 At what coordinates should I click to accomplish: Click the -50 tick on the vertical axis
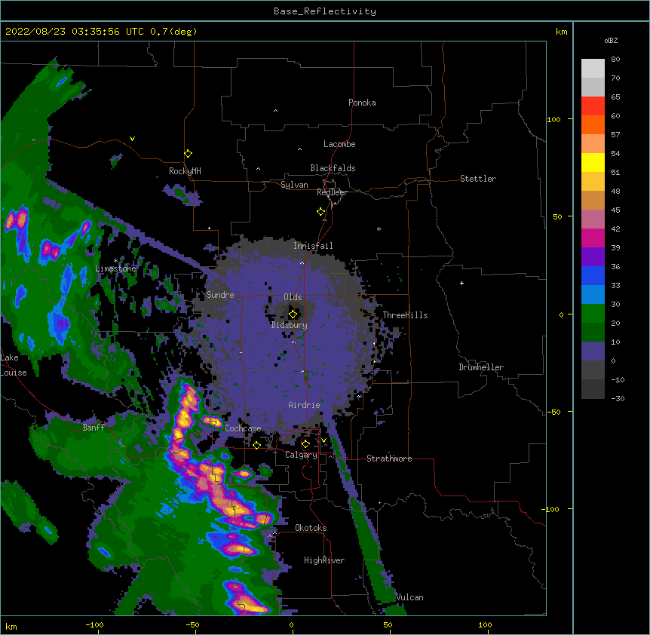point(553,412)
